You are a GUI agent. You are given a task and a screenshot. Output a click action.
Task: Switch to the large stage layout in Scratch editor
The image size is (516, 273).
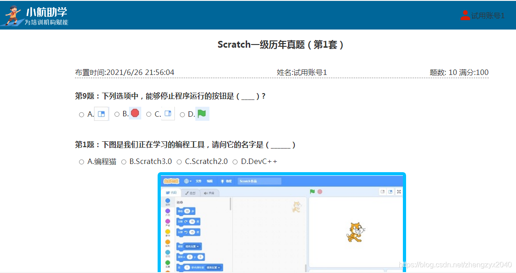pos(390,192)
